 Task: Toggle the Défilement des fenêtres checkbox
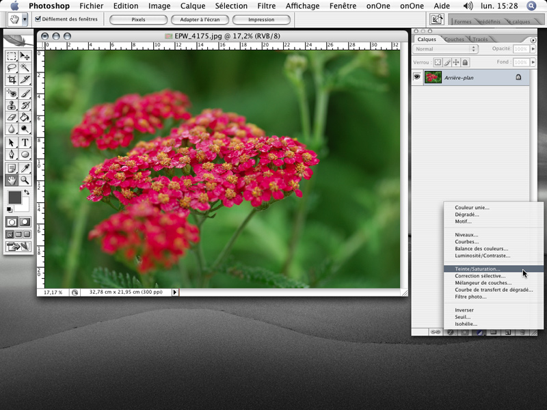pyautogui.click(x=38, y=19)
